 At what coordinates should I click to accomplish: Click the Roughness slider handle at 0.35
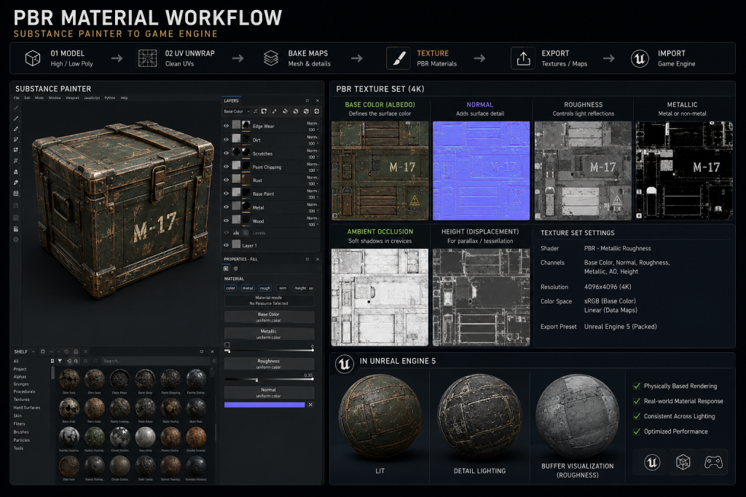pyautogui.click(x=257, y=380)
